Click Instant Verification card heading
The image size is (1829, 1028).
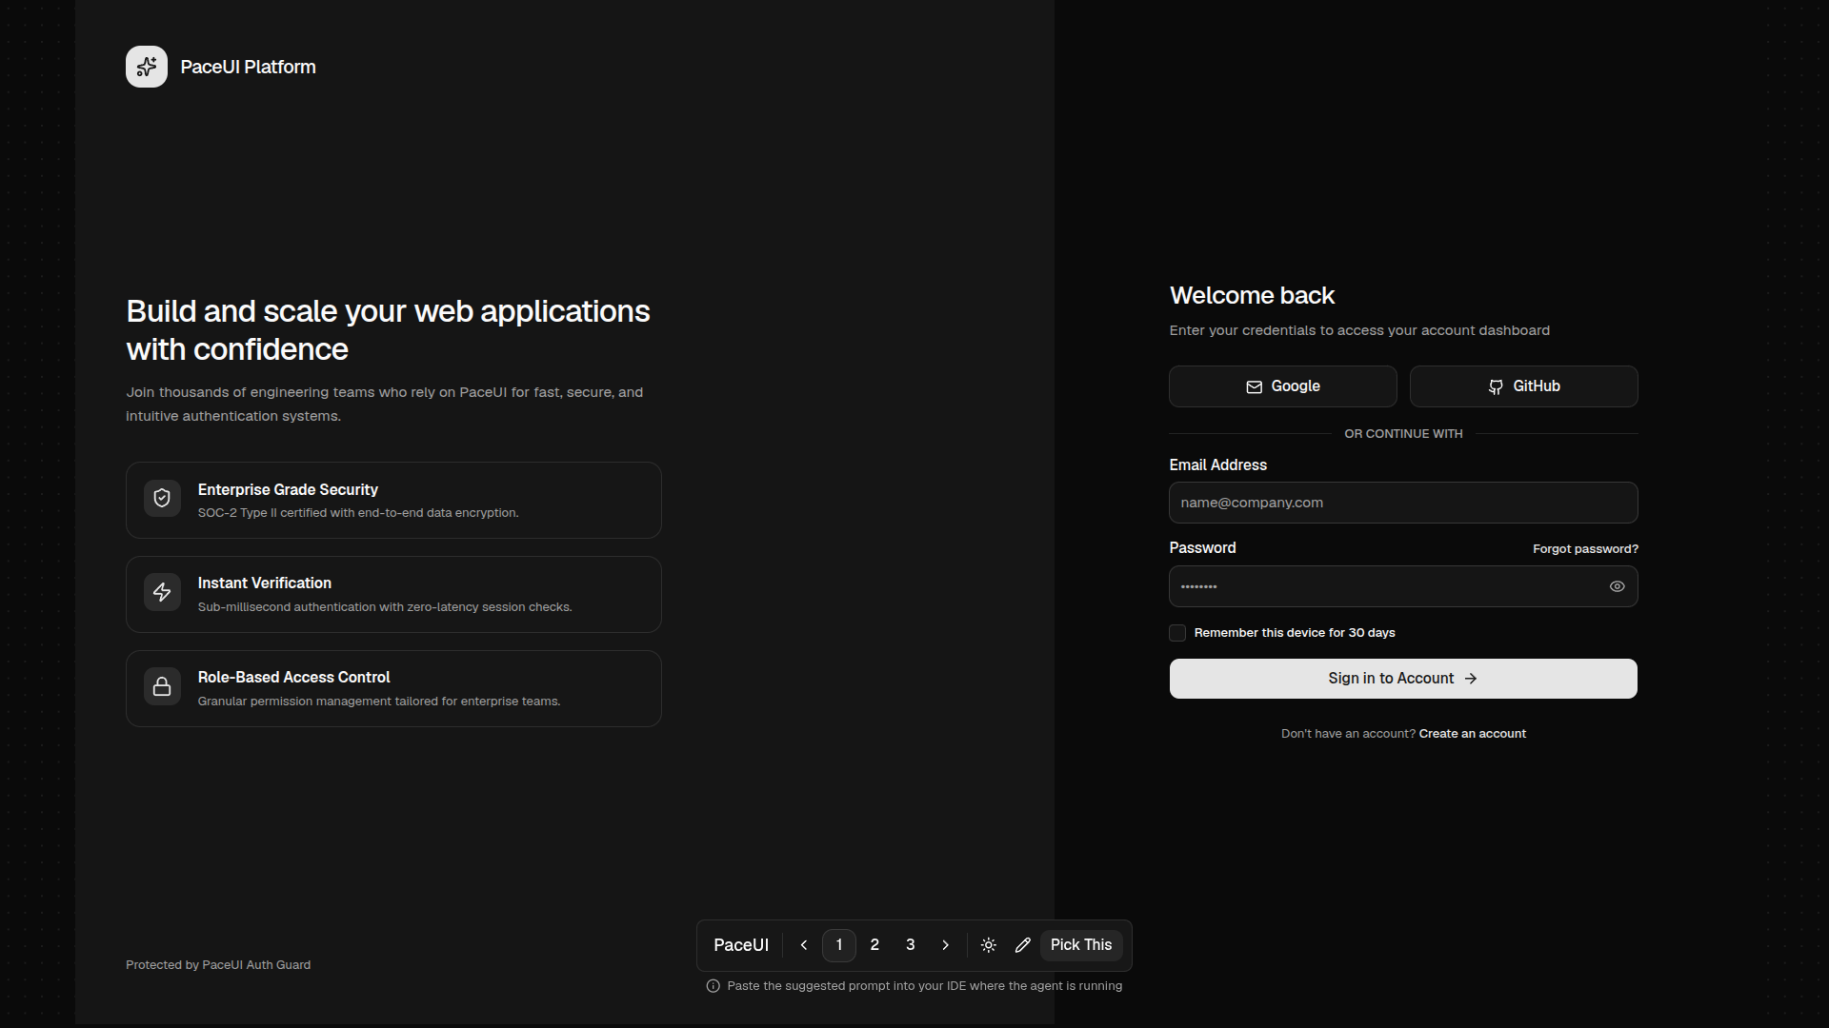(265, 583)
